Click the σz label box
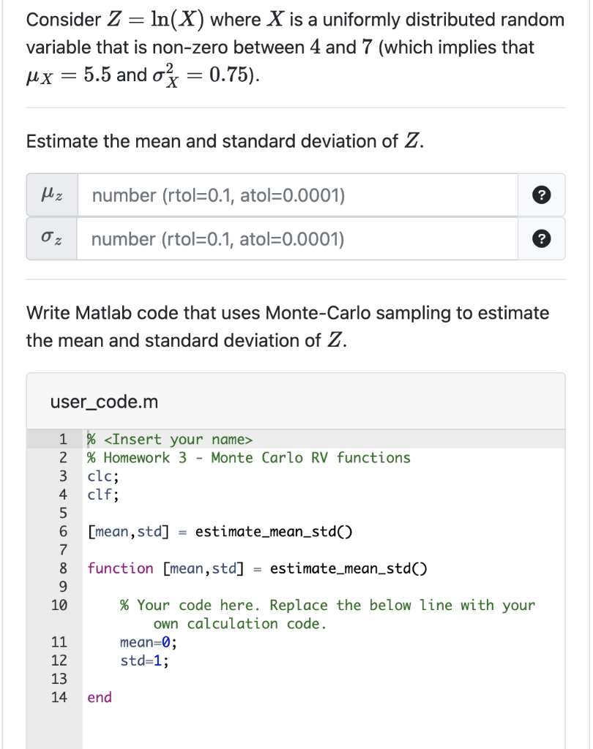The width and height of the screenshot is (593, 749). pyautogui.click(x=52, y=239)
